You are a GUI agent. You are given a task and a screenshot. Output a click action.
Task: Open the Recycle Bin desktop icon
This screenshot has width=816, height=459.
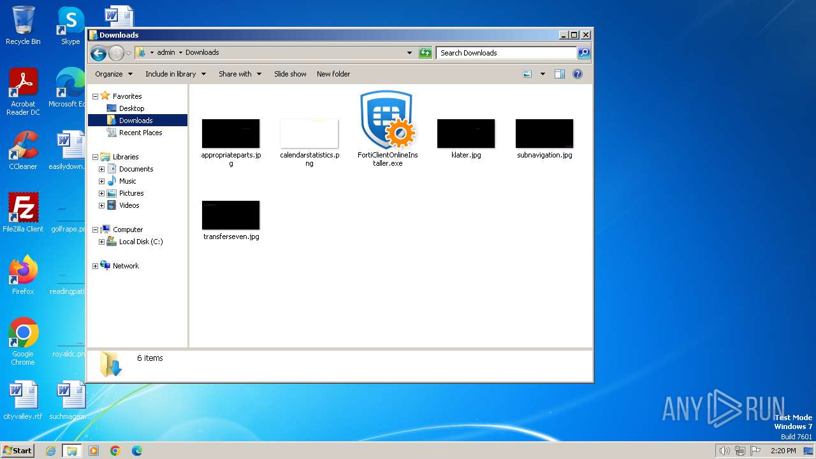coord(23,25)
